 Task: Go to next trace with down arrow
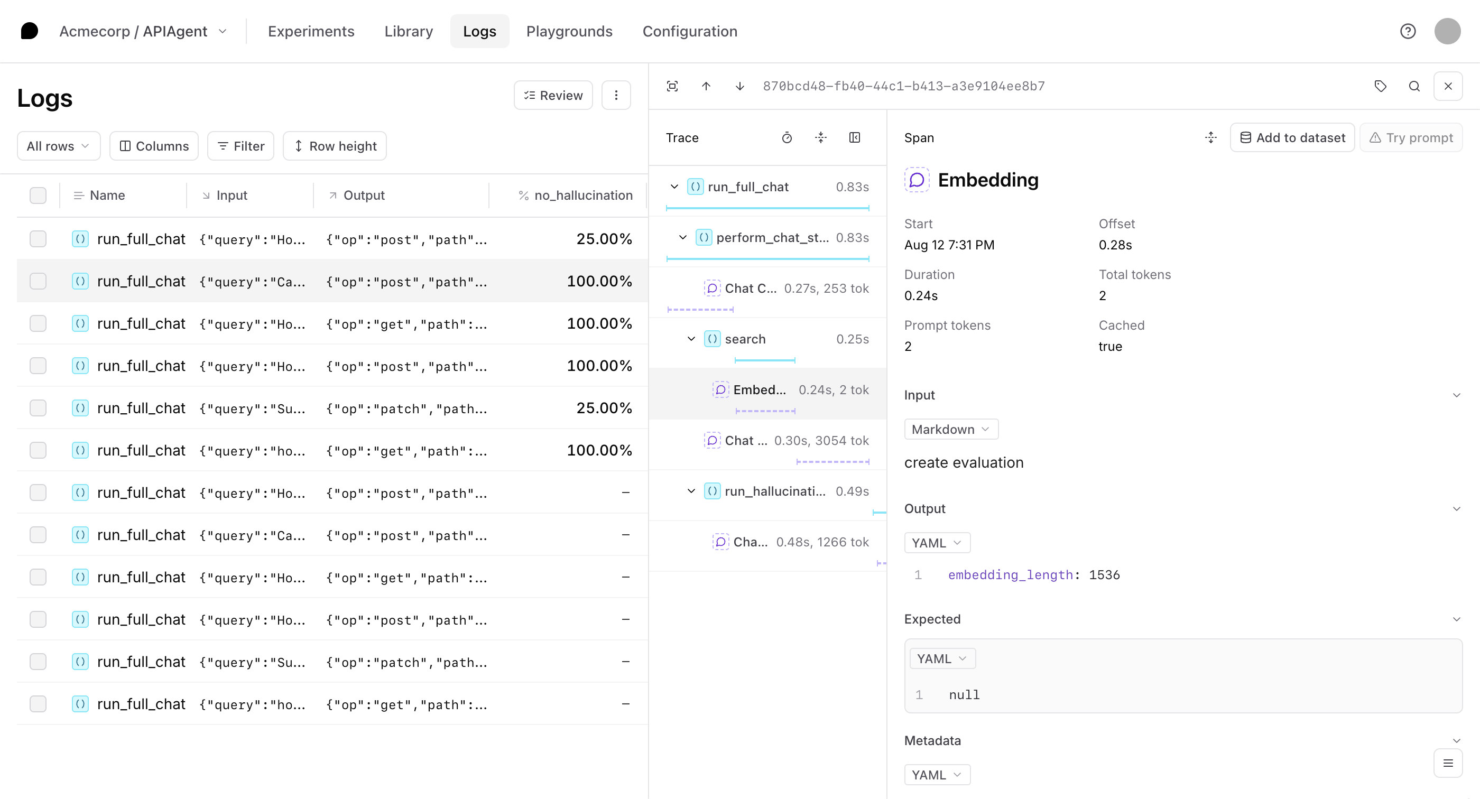(x=739, y=86)
